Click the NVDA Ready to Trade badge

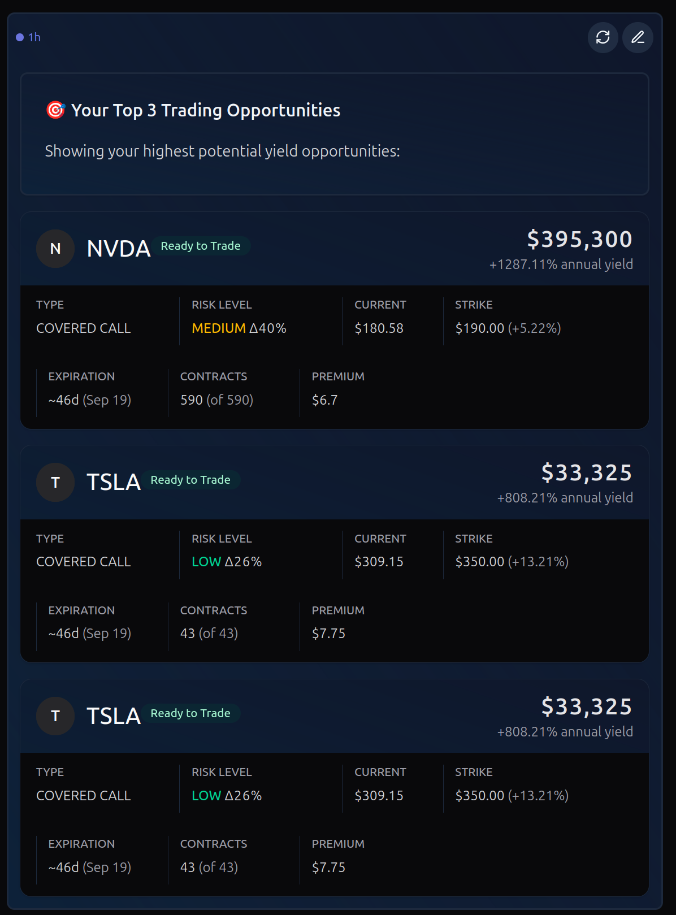(201, 246)
